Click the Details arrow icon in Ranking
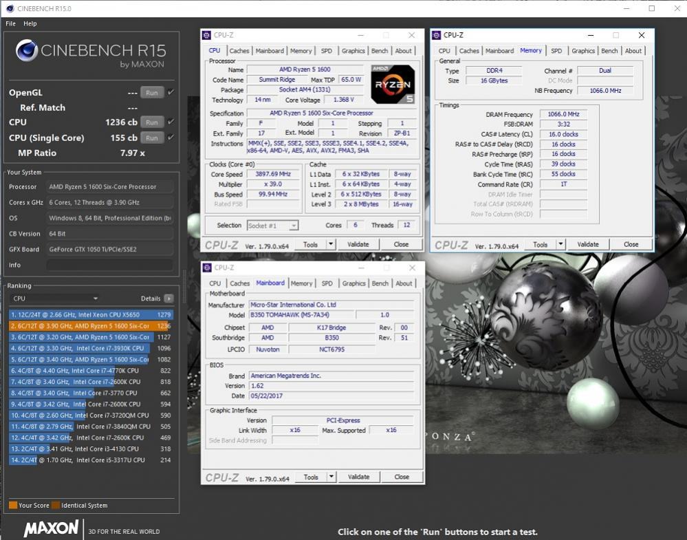Screen dimensions: 687x540 [x=168, y=299]
